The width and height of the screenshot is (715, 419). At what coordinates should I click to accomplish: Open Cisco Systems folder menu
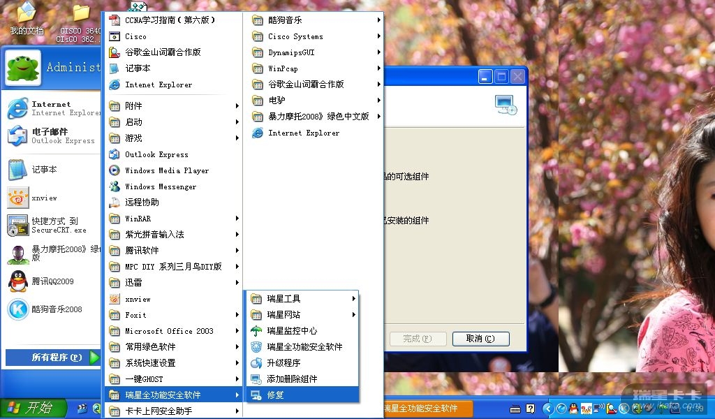coord(315,36)
